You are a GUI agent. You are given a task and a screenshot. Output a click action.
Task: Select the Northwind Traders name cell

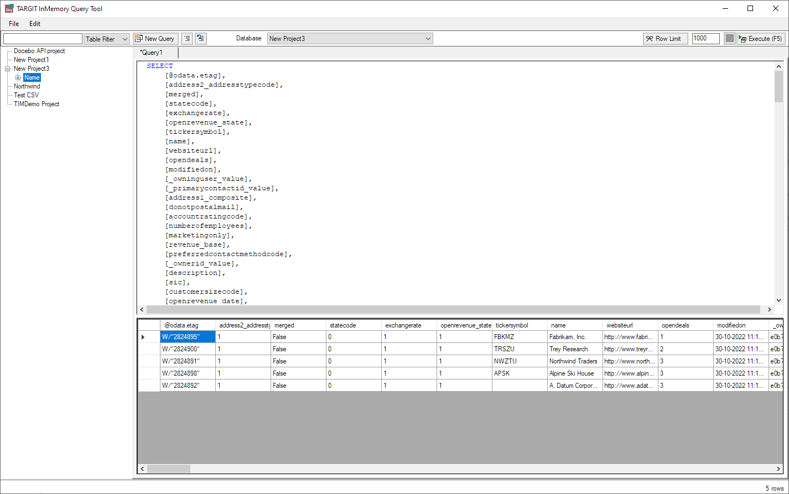click(x=575, y=361)
